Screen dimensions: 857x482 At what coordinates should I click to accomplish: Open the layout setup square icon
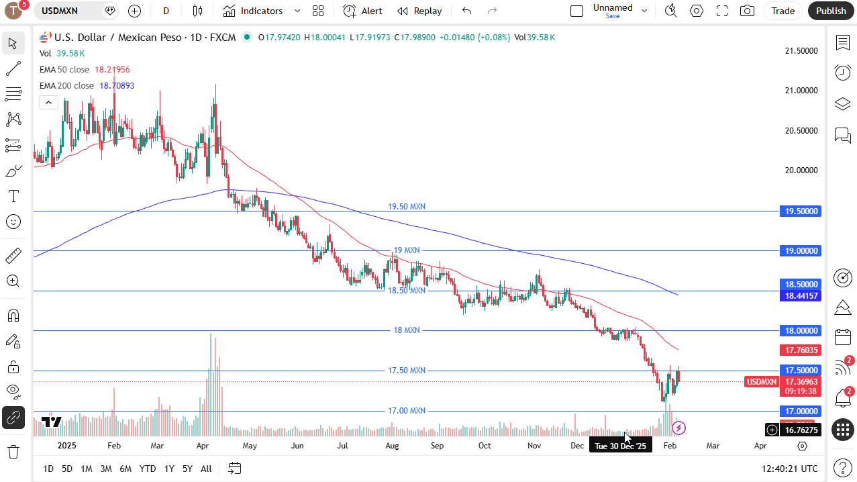(576, 11)
